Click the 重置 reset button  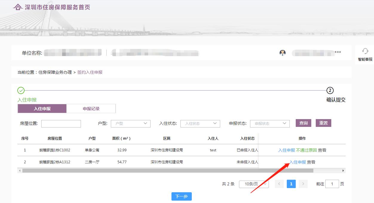click(x=324, y=123)
